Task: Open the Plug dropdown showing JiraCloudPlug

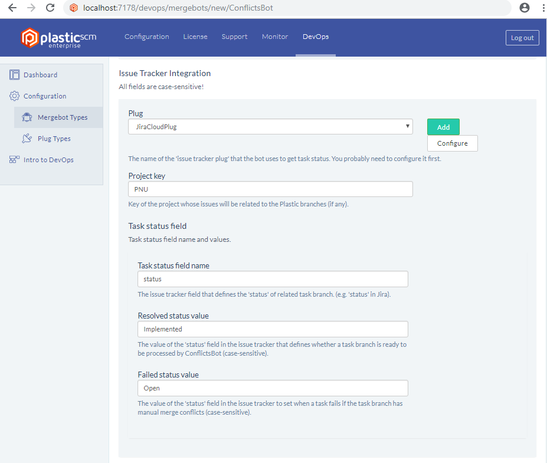Action: pos(270,127)
